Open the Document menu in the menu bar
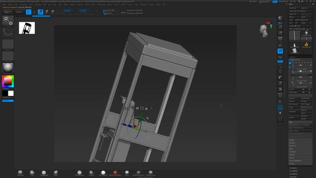This screenshot has width=316, height=178. [x=24, y=4]
